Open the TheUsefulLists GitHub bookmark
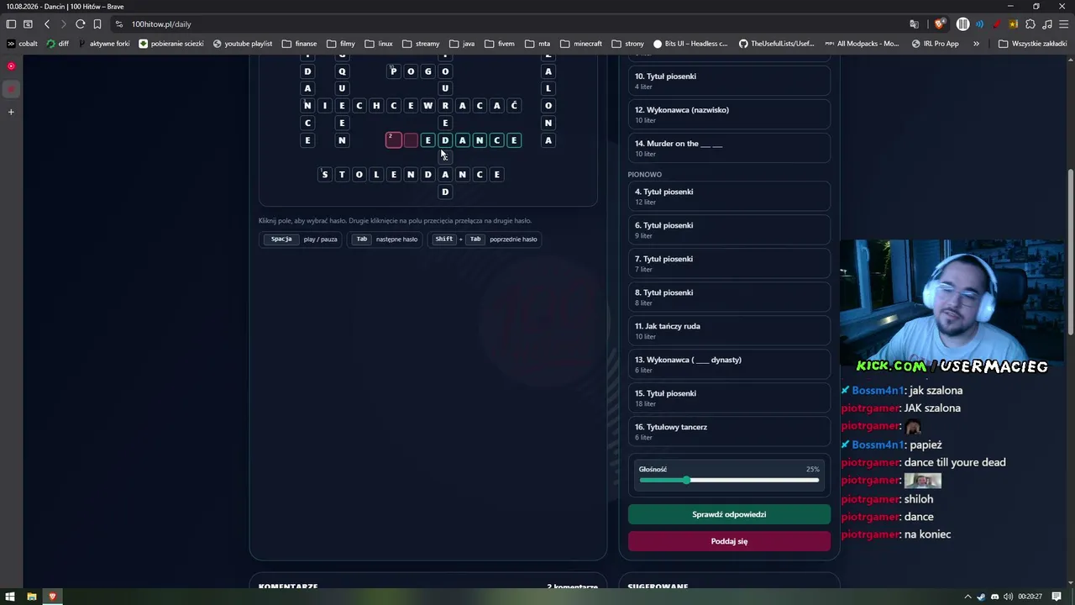Screen dimensions: 1075x605 (x=777, y=44)
